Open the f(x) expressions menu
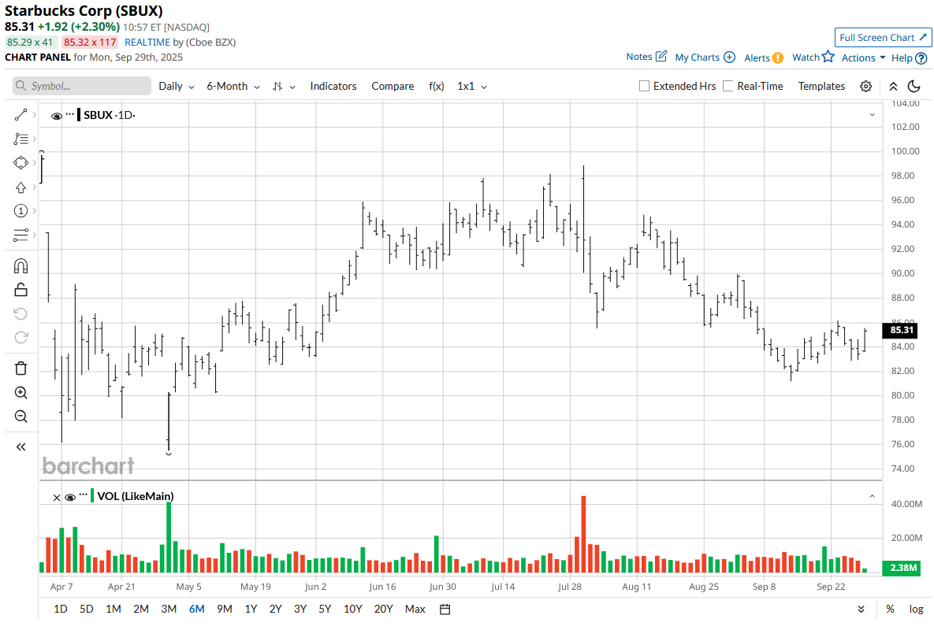The height and width of the screenshot is (630, 934). pos(436,87)
